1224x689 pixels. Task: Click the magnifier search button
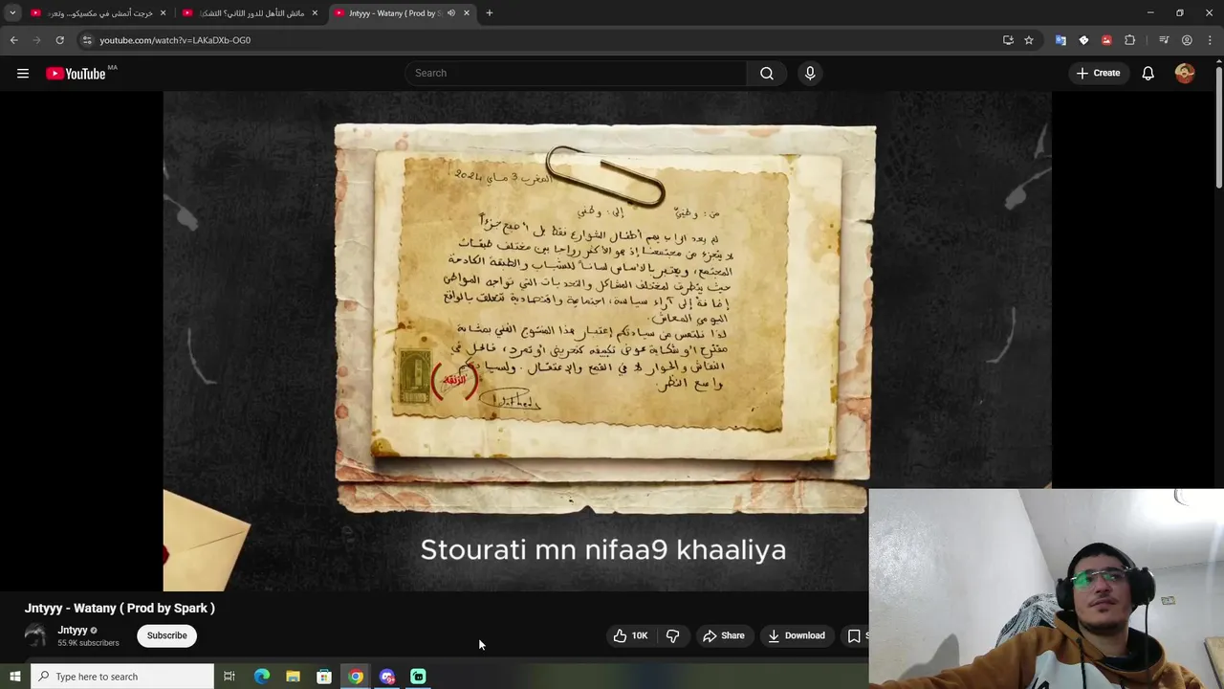pyautogui.click(x=766, y=74)
